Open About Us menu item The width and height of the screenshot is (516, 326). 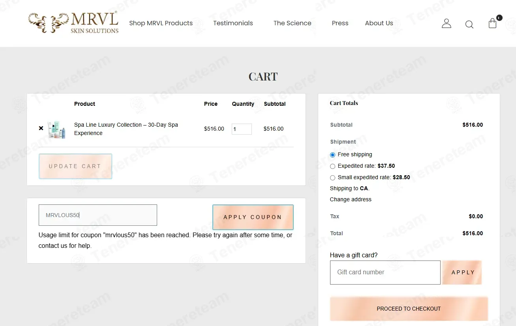(x=379, y=23)
